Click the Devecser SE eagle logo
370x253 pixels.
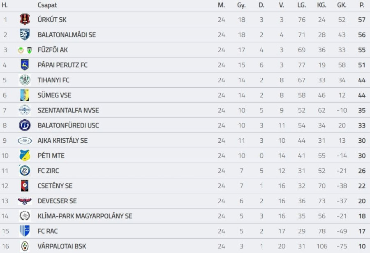tap(25, 201)
